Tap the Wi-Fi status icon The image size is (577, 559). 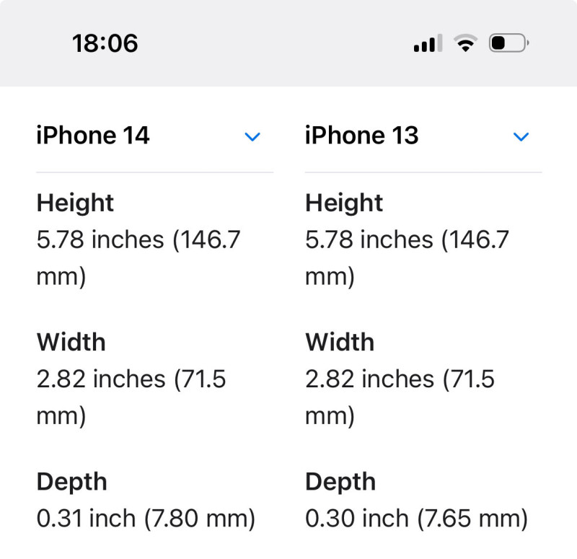(x=465, y=43)
